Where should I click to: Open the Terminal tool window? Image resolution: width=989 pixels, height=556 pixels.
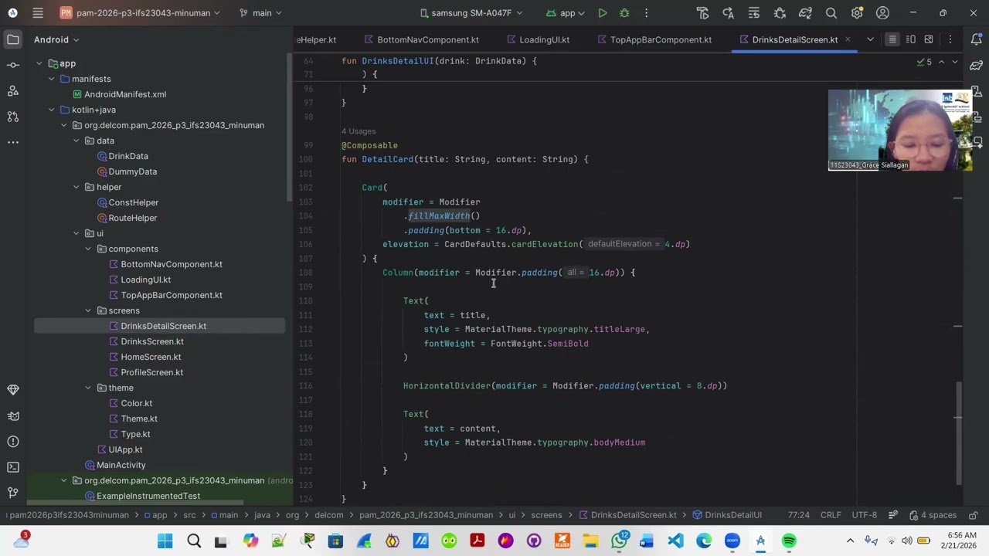click(13, 467)
